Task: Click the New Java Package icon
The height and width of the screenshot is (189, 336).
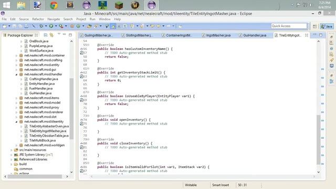Action: (x=72, y=26)
